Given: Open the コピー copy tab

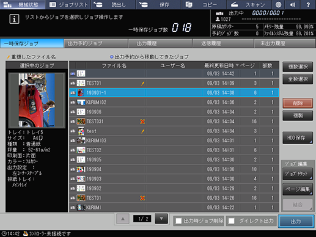Looking at the screenshot, I should pos(204,4).
